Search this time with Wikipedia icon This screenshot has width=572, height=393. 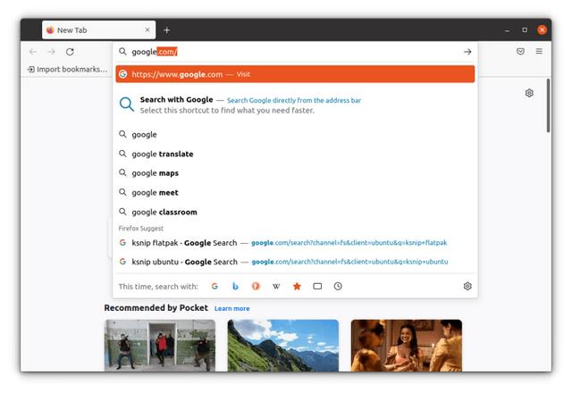coord(276,286)
